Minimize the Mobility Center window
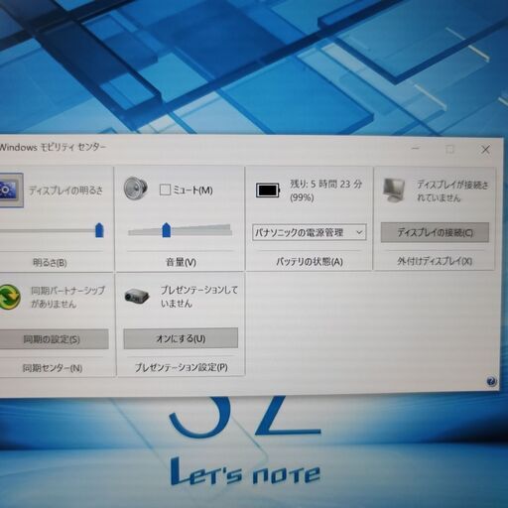Viewport: 508px width, 508px height. (416, 149)
